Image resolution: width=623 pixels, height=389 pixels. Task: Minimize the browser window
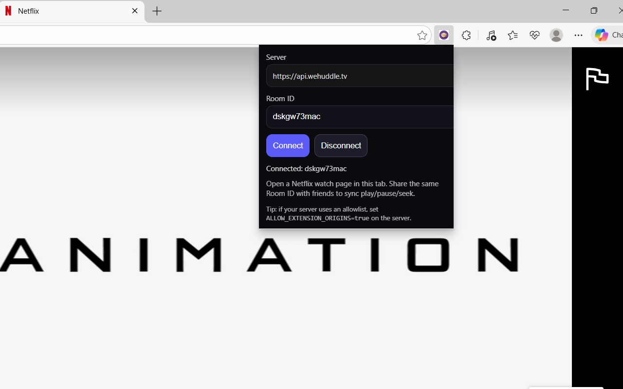pos(566,11)
